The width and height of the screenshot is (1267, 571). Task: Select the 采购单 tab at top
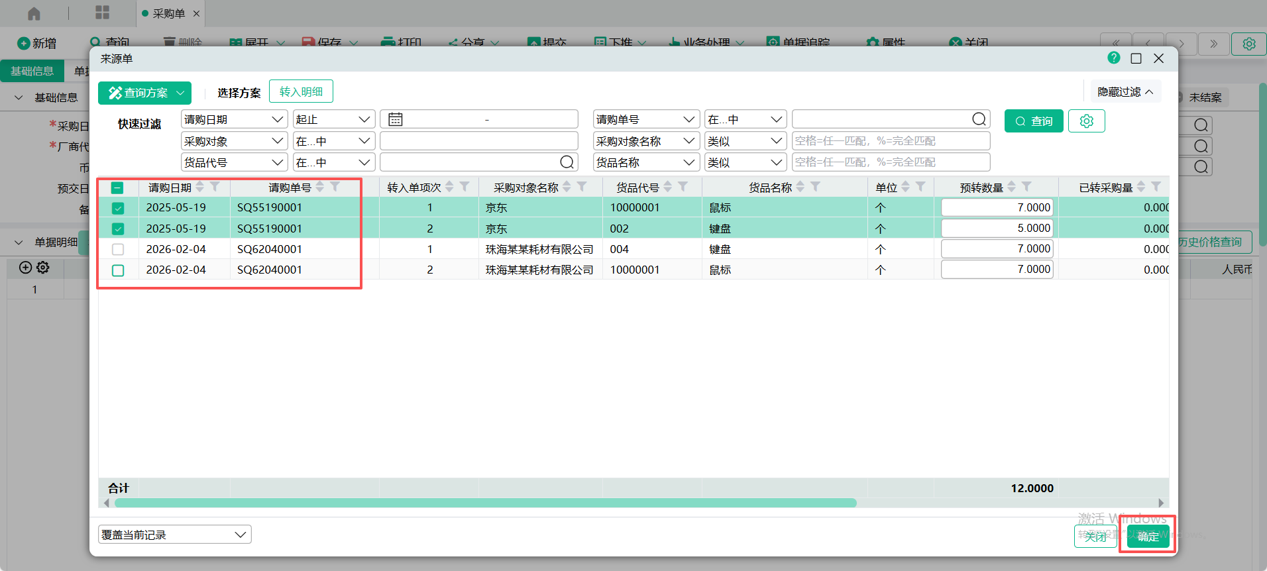pyautogui.click(x=168, y=13)
